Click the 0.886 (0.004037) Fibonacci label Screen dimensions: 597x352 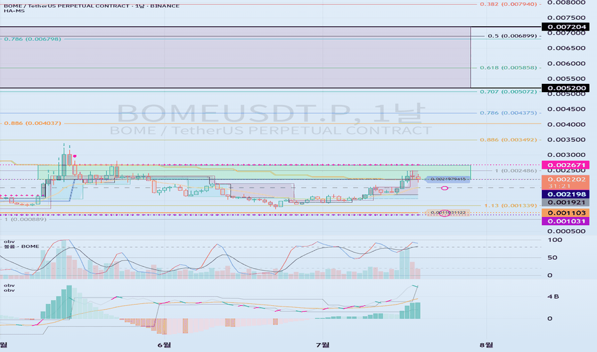pos(33,124)
